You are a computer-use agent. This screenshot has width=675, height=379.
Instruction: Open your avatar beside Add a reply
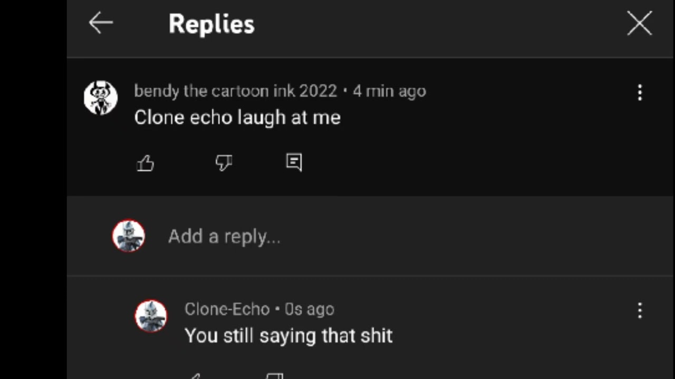(x=129, y=236)
